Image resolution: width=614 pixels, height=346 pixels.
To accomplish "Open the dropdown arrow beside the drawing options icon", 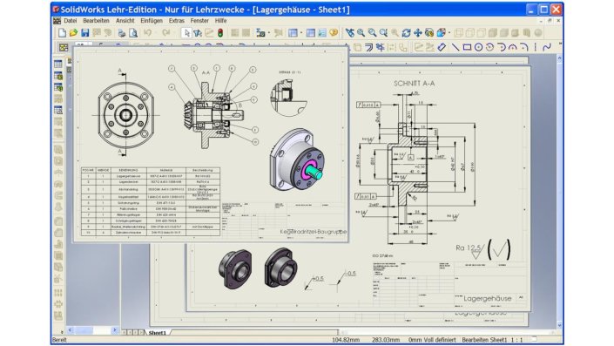I will click(x=300, y=33).
